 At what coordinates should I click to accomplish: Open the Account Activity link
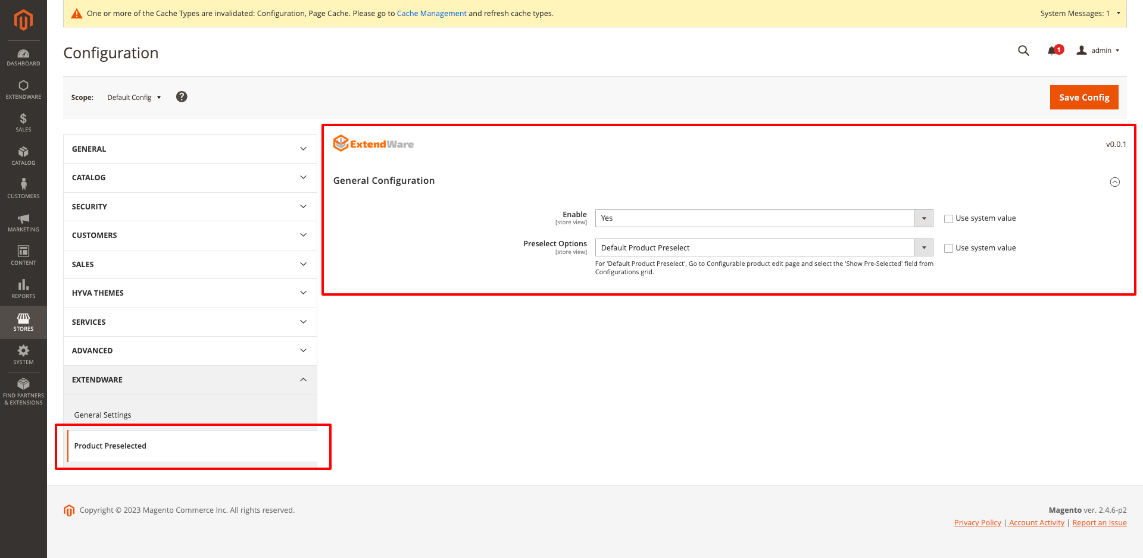coord(1036,523)
